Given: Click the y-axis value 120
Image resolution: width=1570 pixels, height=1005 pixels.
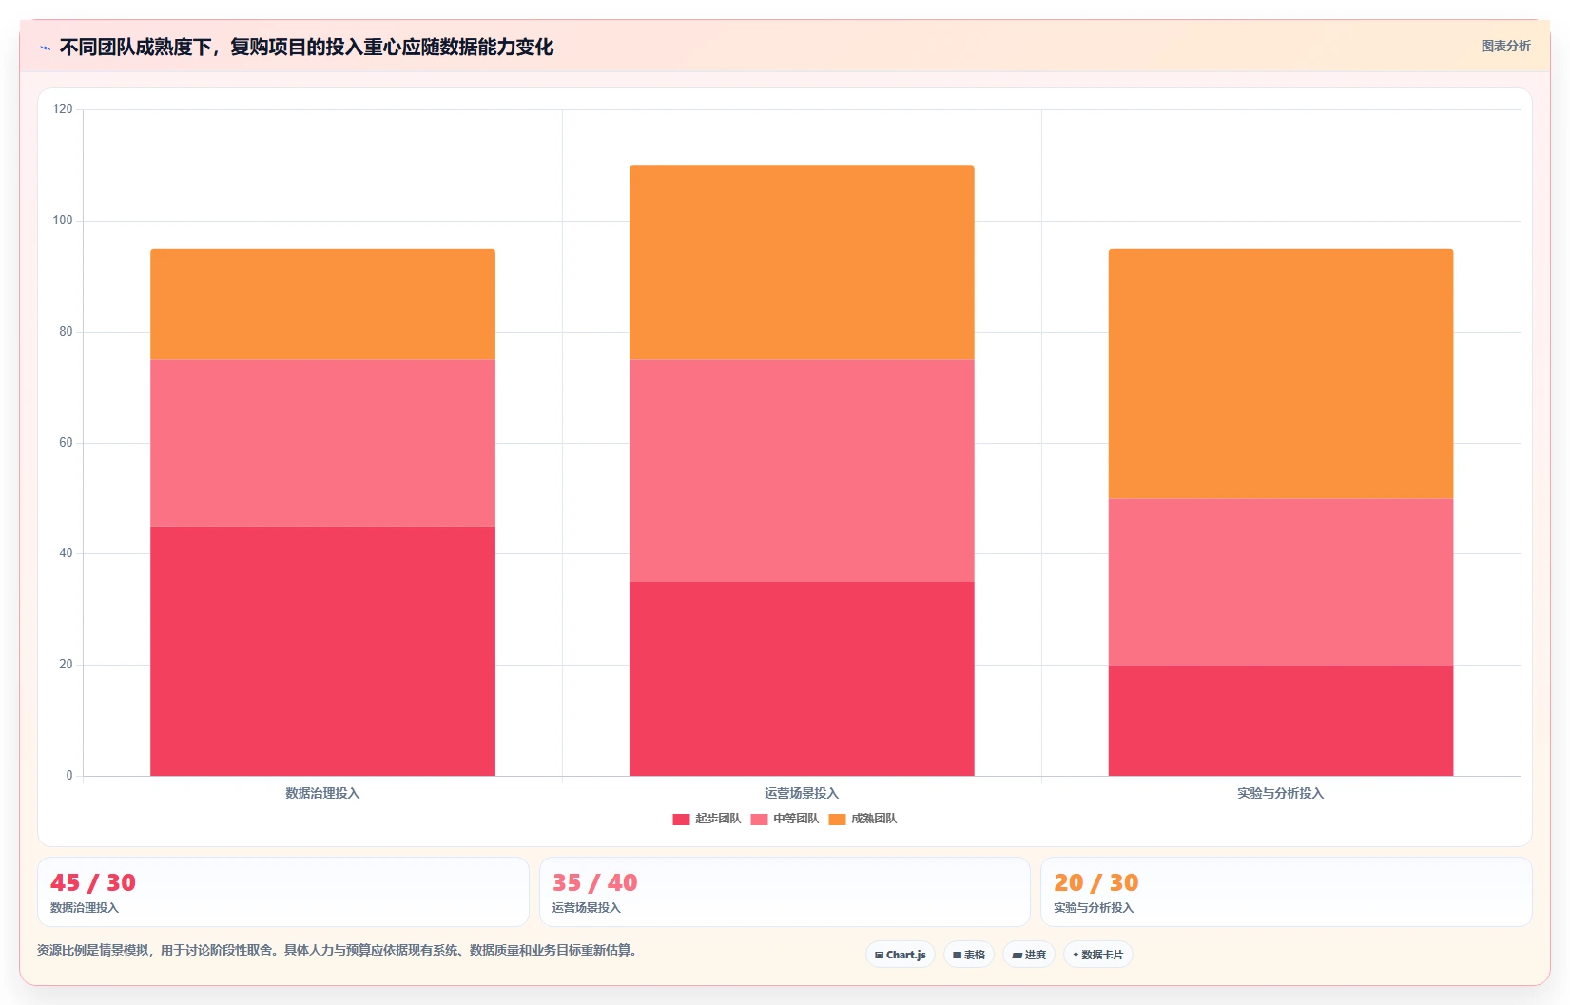Looking at the screenshot, I should click(63, 109).
